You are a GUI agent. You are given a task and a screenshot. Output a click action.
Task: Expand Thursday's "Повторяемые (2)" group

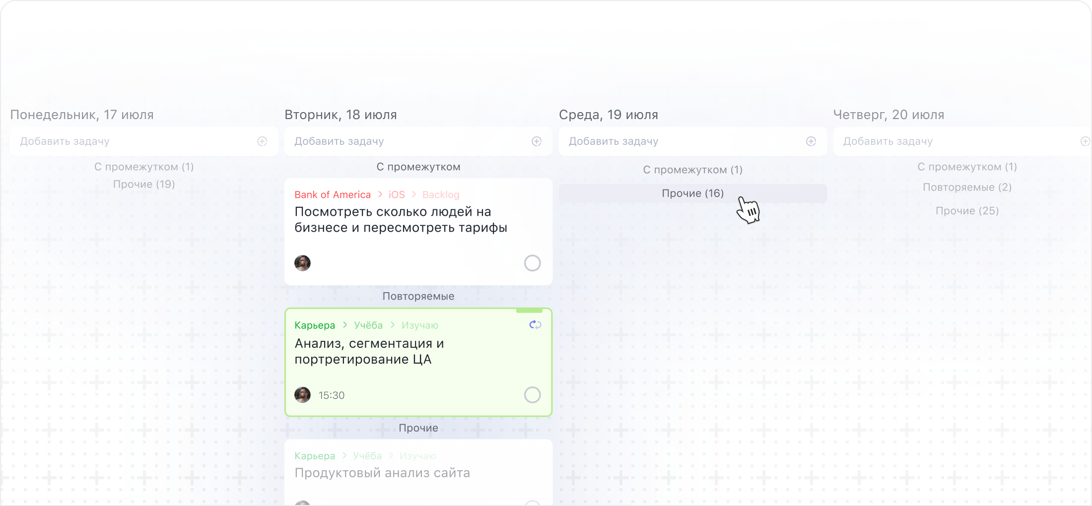pos(967,188)
